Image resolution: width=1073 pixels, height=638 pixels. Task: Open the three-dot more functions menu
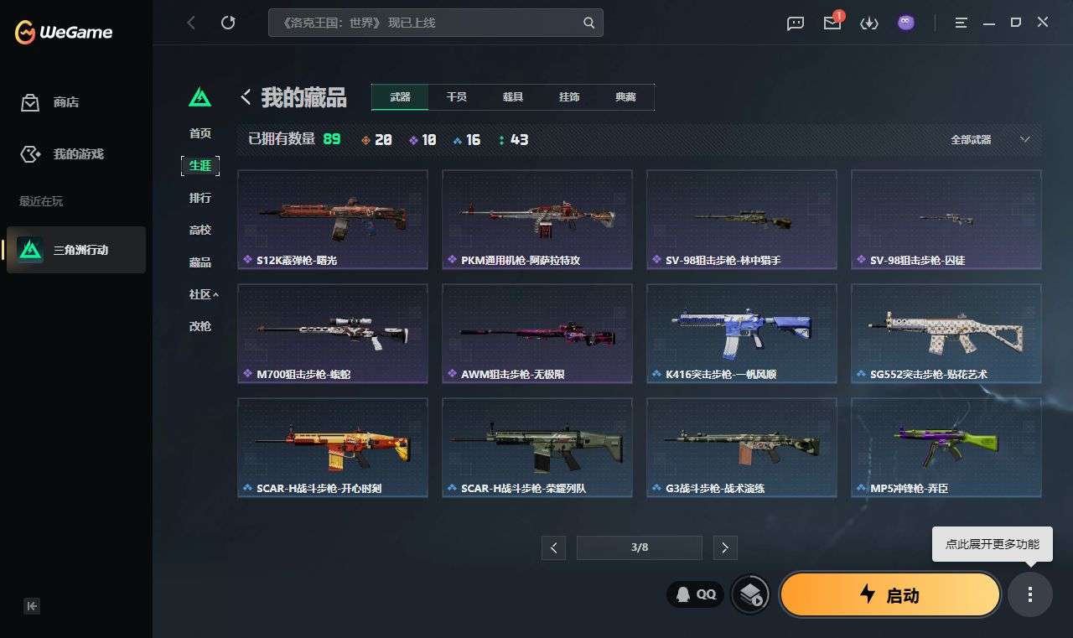[1030, 594]
